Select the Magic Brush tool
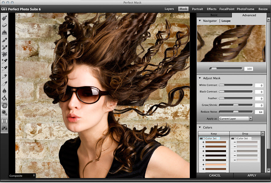The width and height of the screenshot is (271, 183). point(4,47)
